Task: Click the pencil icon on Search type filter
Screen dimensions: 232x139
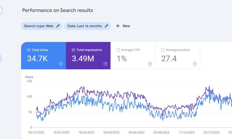Action: pos(58,26)
